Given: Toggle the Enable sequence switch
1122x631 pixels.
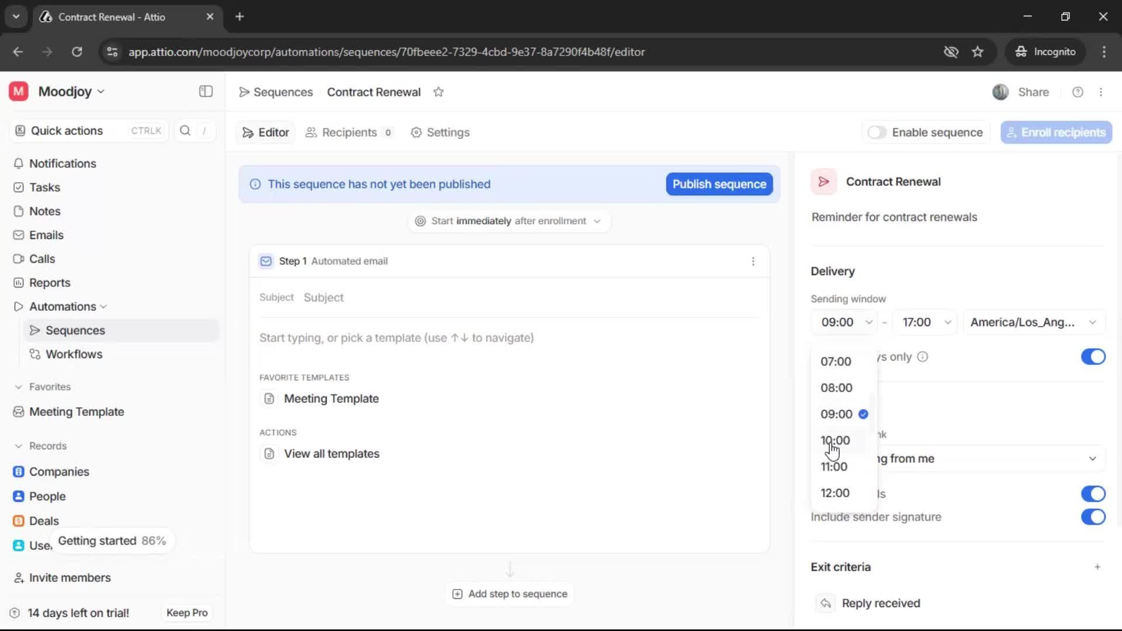Looking at the screenshot, I should point(877,133).
